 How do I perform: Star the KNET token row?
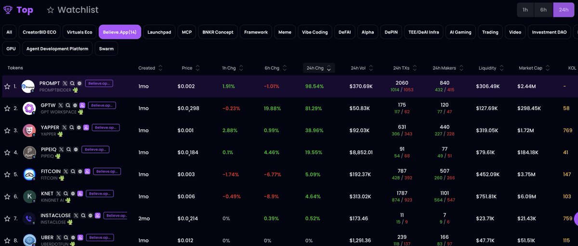(x=7, y=197)
